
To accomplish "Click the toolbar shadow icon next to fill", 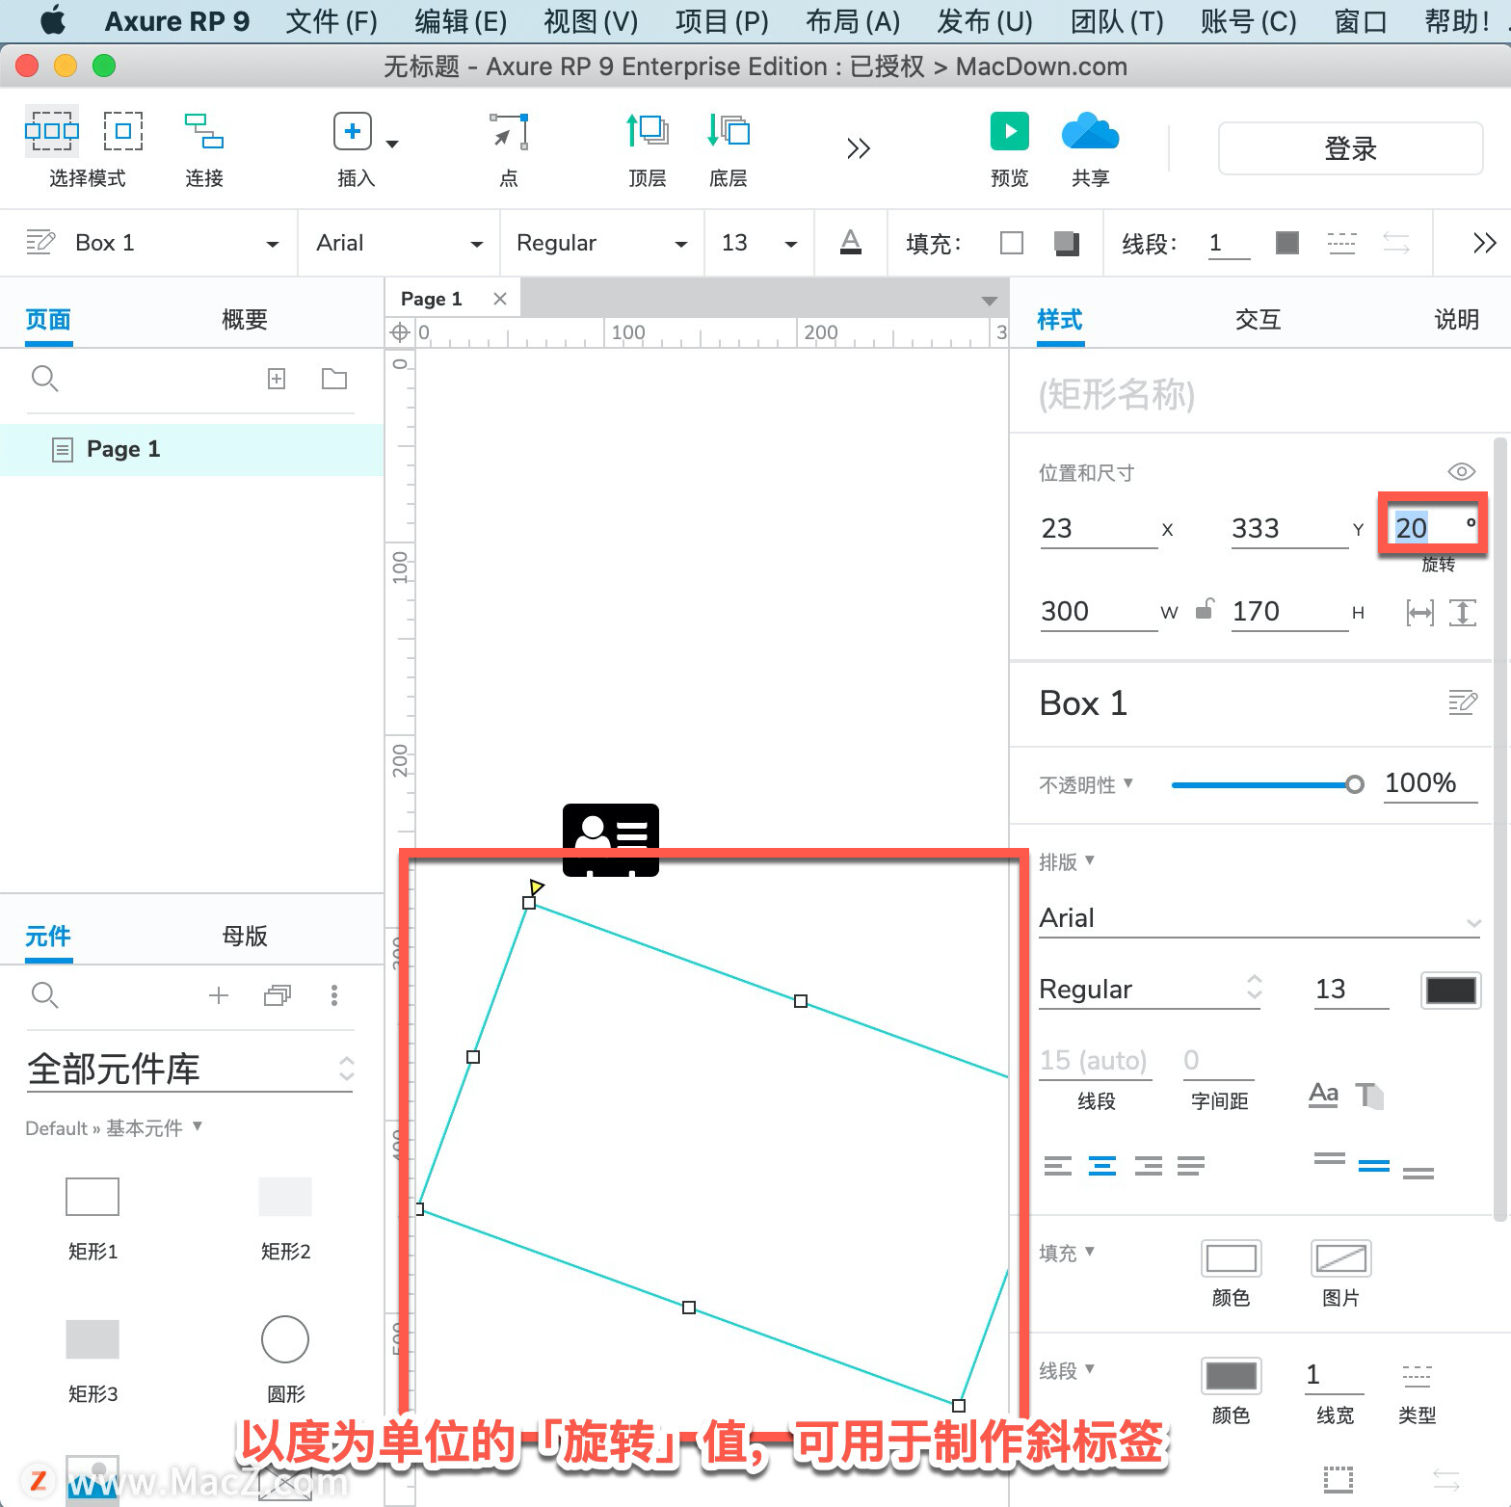I will [1066, 243].
